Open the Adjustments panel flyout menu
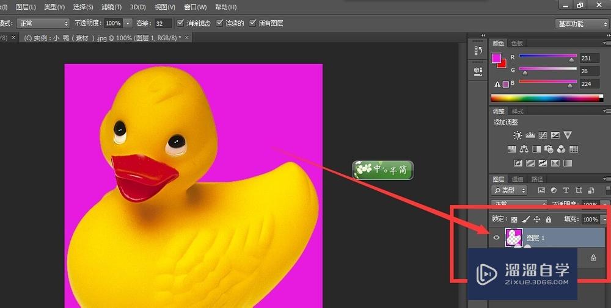The image size is (611, 308). coord(607,111)
